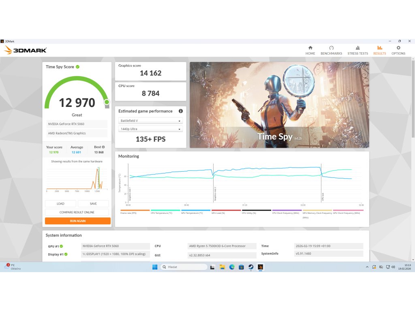Image resolution: width=415 pixels, height=311 pixels.
Task: Open the Home section icon
Action: (310, 50)
